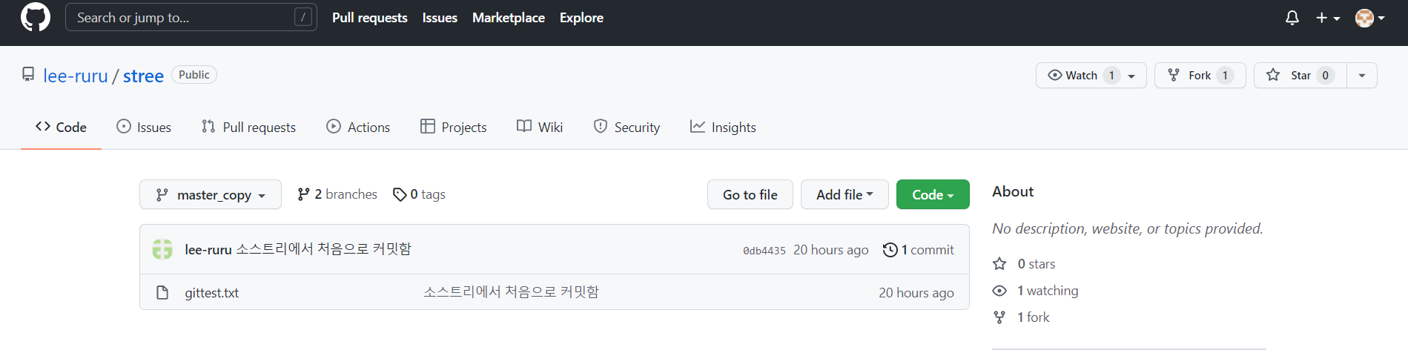Open the stree repository link
Screen dimensions: 1408x353
[143, 76]
